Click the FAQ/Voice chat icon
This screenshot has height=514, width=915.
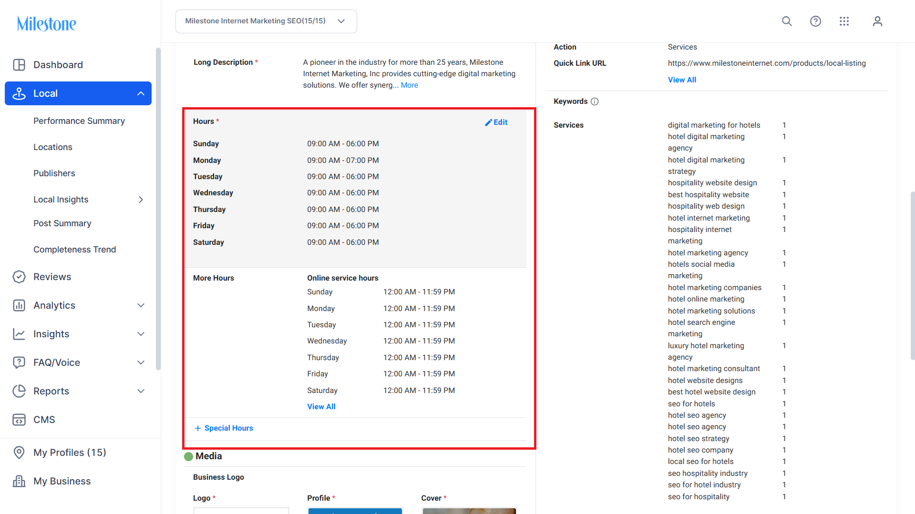(x=19, y=363)
